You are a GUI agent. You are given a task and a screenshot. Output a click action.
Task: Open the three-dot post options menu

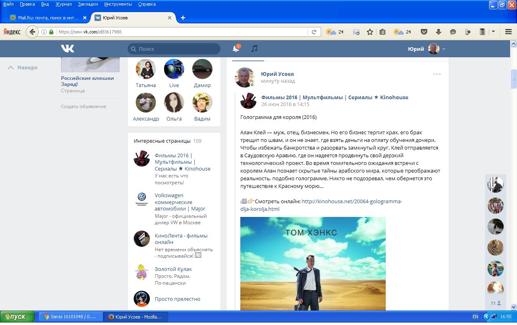[x=437, y=74]
